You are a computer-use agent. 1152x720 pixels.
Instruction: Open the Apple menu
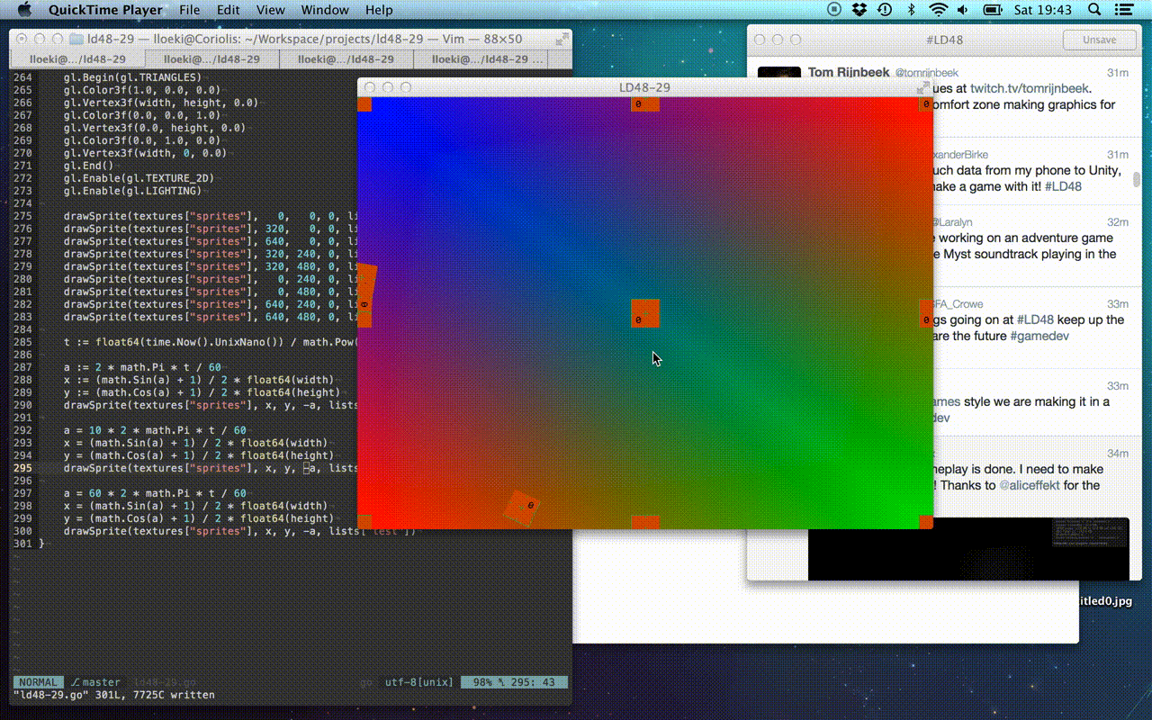24,10
